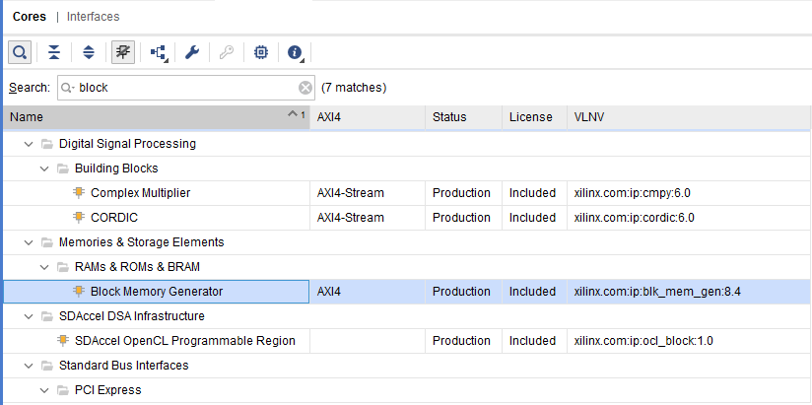Click the Expand All toolbar icon
The height and width of the screenshot is (405, 812).
click(88, 51)
